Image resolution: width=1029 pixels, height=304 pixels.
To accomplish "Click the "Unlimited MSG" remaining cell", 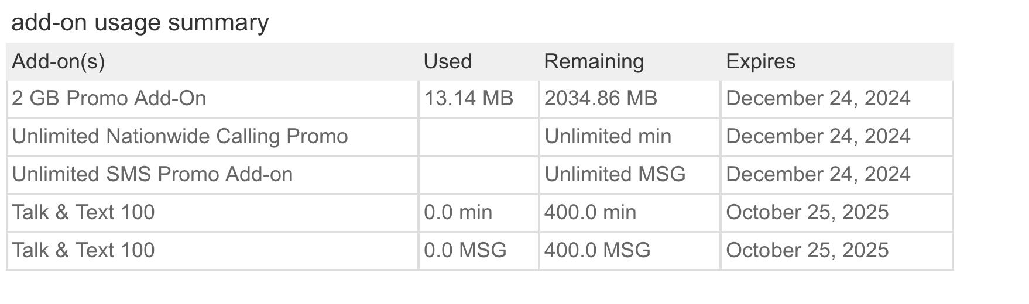I will (x=615, y=174).
